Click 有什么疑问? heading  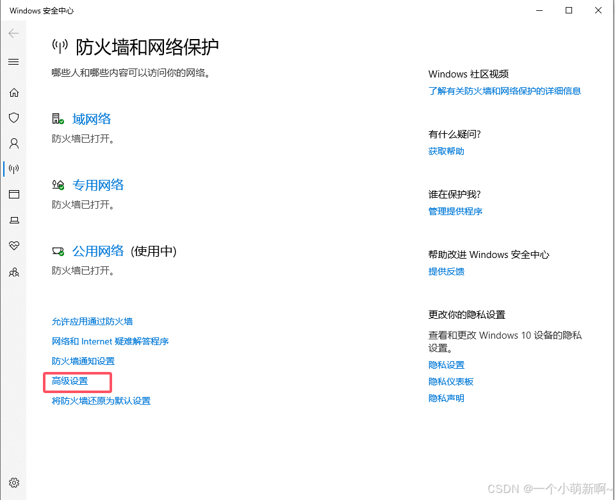[454, 134]
